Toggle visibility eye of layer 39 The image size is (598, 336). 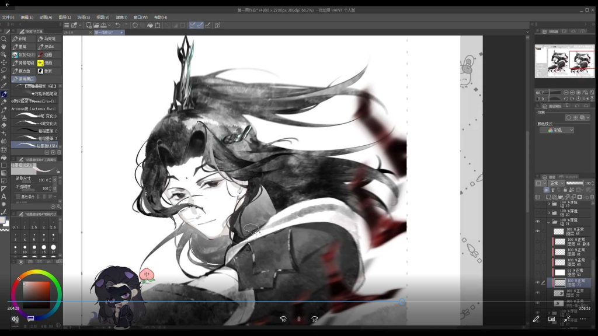point(538,293)
